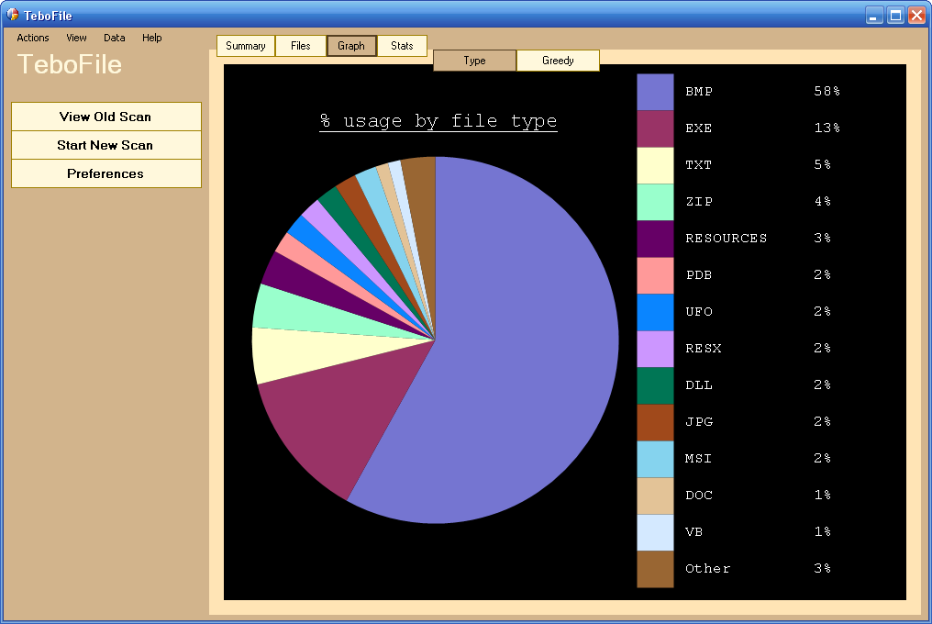Viewport: 932px width, 624px height.
Task: Click the Start New Scan button
Action: [105, 145]
